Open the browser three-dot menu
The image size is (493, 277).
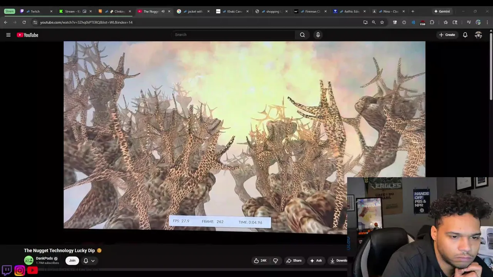487,22
